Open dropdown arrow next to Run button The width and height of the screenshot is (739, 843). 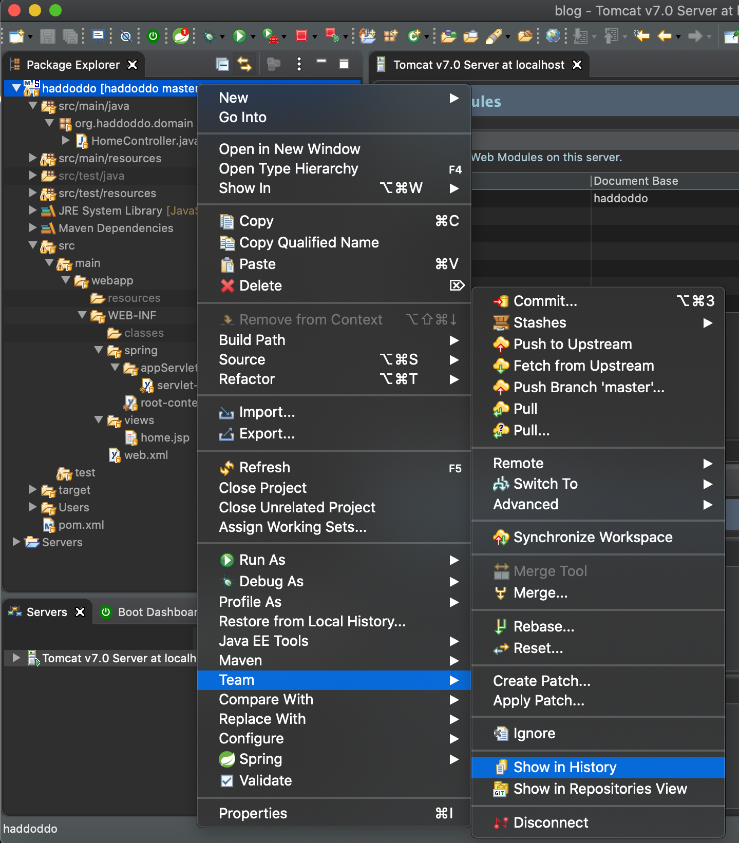click(253, 36)
